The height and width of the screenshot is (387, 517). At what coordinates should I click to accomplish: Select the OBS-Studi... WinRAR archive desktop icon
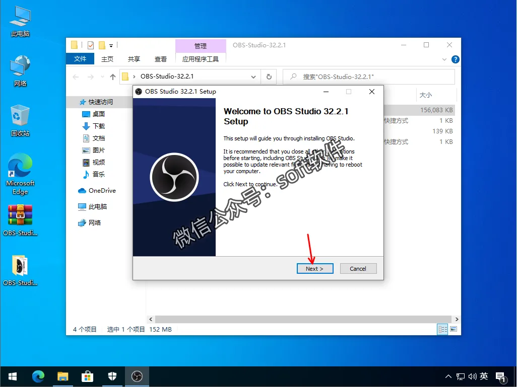20,220
